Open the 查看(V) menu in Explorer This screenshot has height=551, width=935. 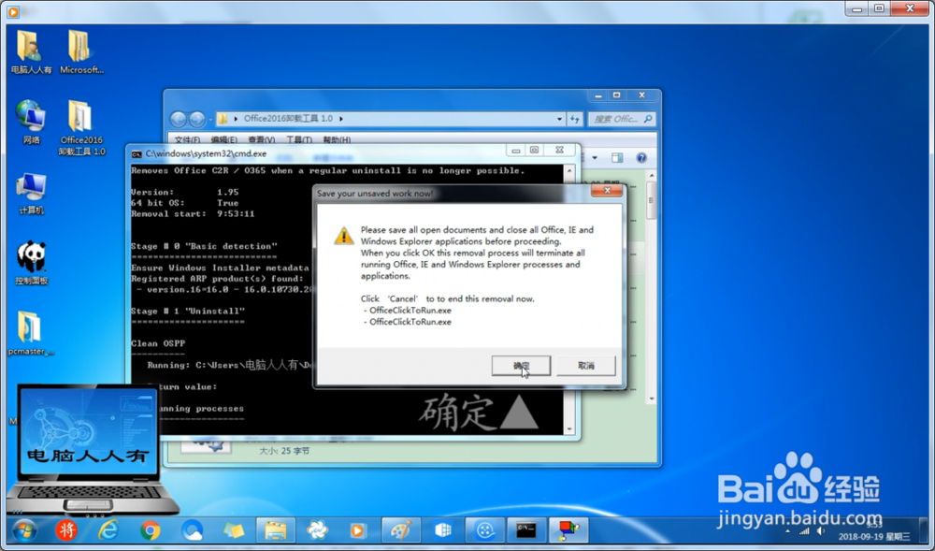point(261,139)
